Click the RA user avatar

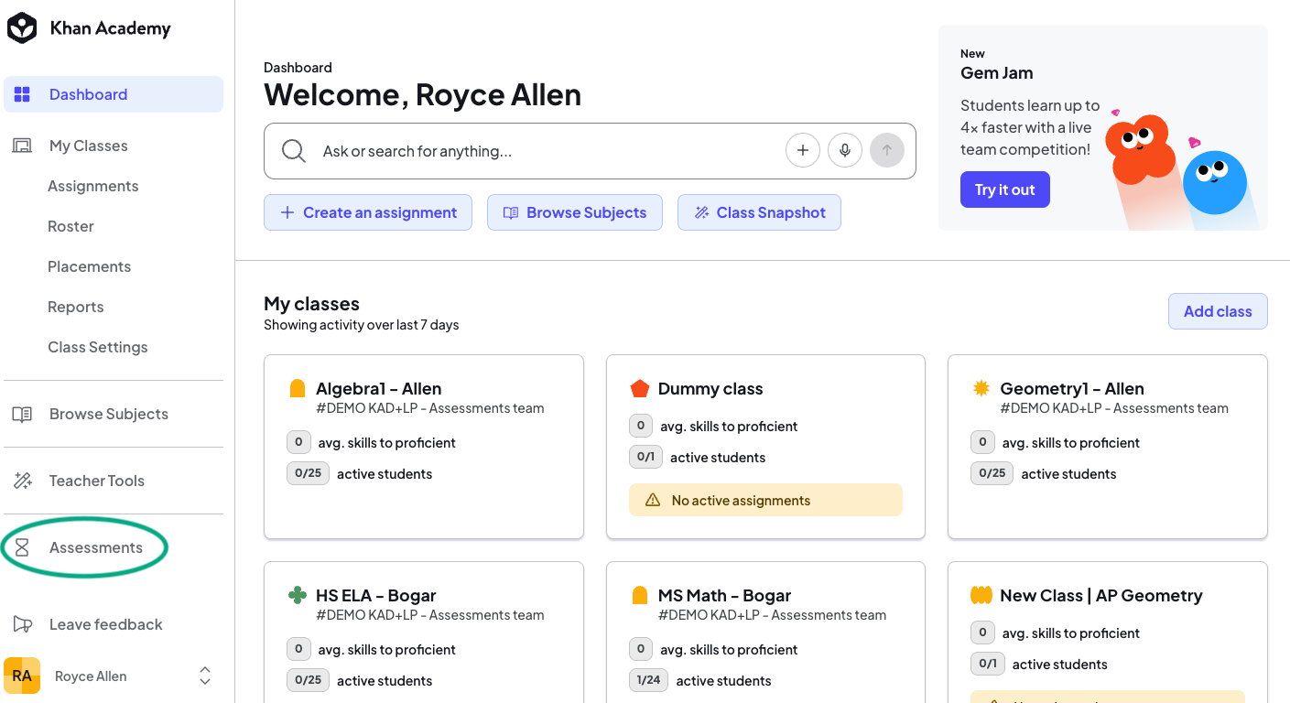[x=22, y=676]
